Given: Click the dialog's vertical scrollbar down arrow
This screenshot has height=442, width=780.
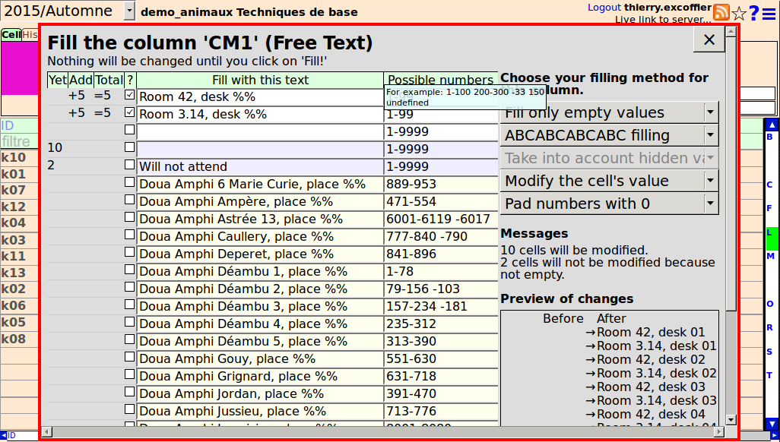Looking at the screenshot, I should point(731,419).
